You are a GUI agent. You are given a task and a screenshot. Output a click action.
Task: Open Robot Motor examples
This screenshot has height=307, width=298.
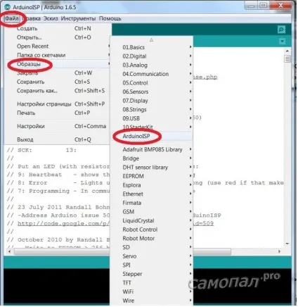click(x=152, y=239)
